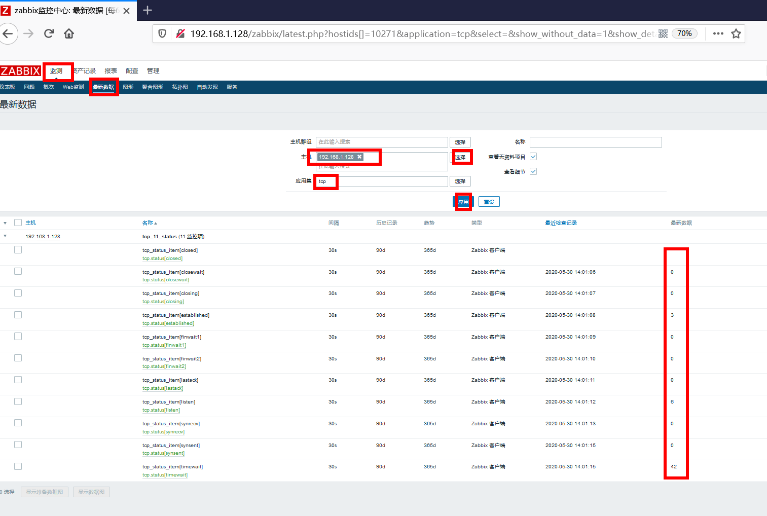Sort by 最近检查记录 column header
The width and height of the screenshot is (767, 516).
(561, 223)
